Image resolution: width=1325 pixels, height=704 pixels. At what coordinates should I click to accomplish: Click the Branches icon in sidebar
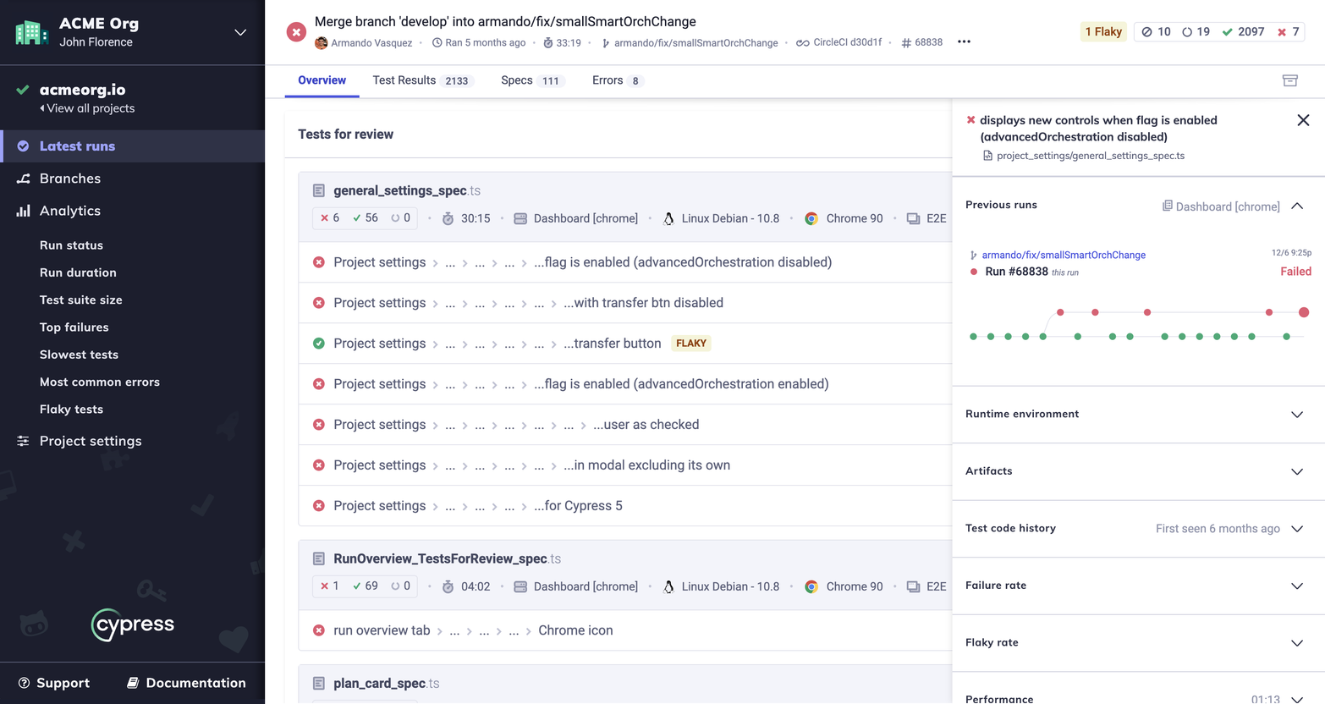[23, 179]
